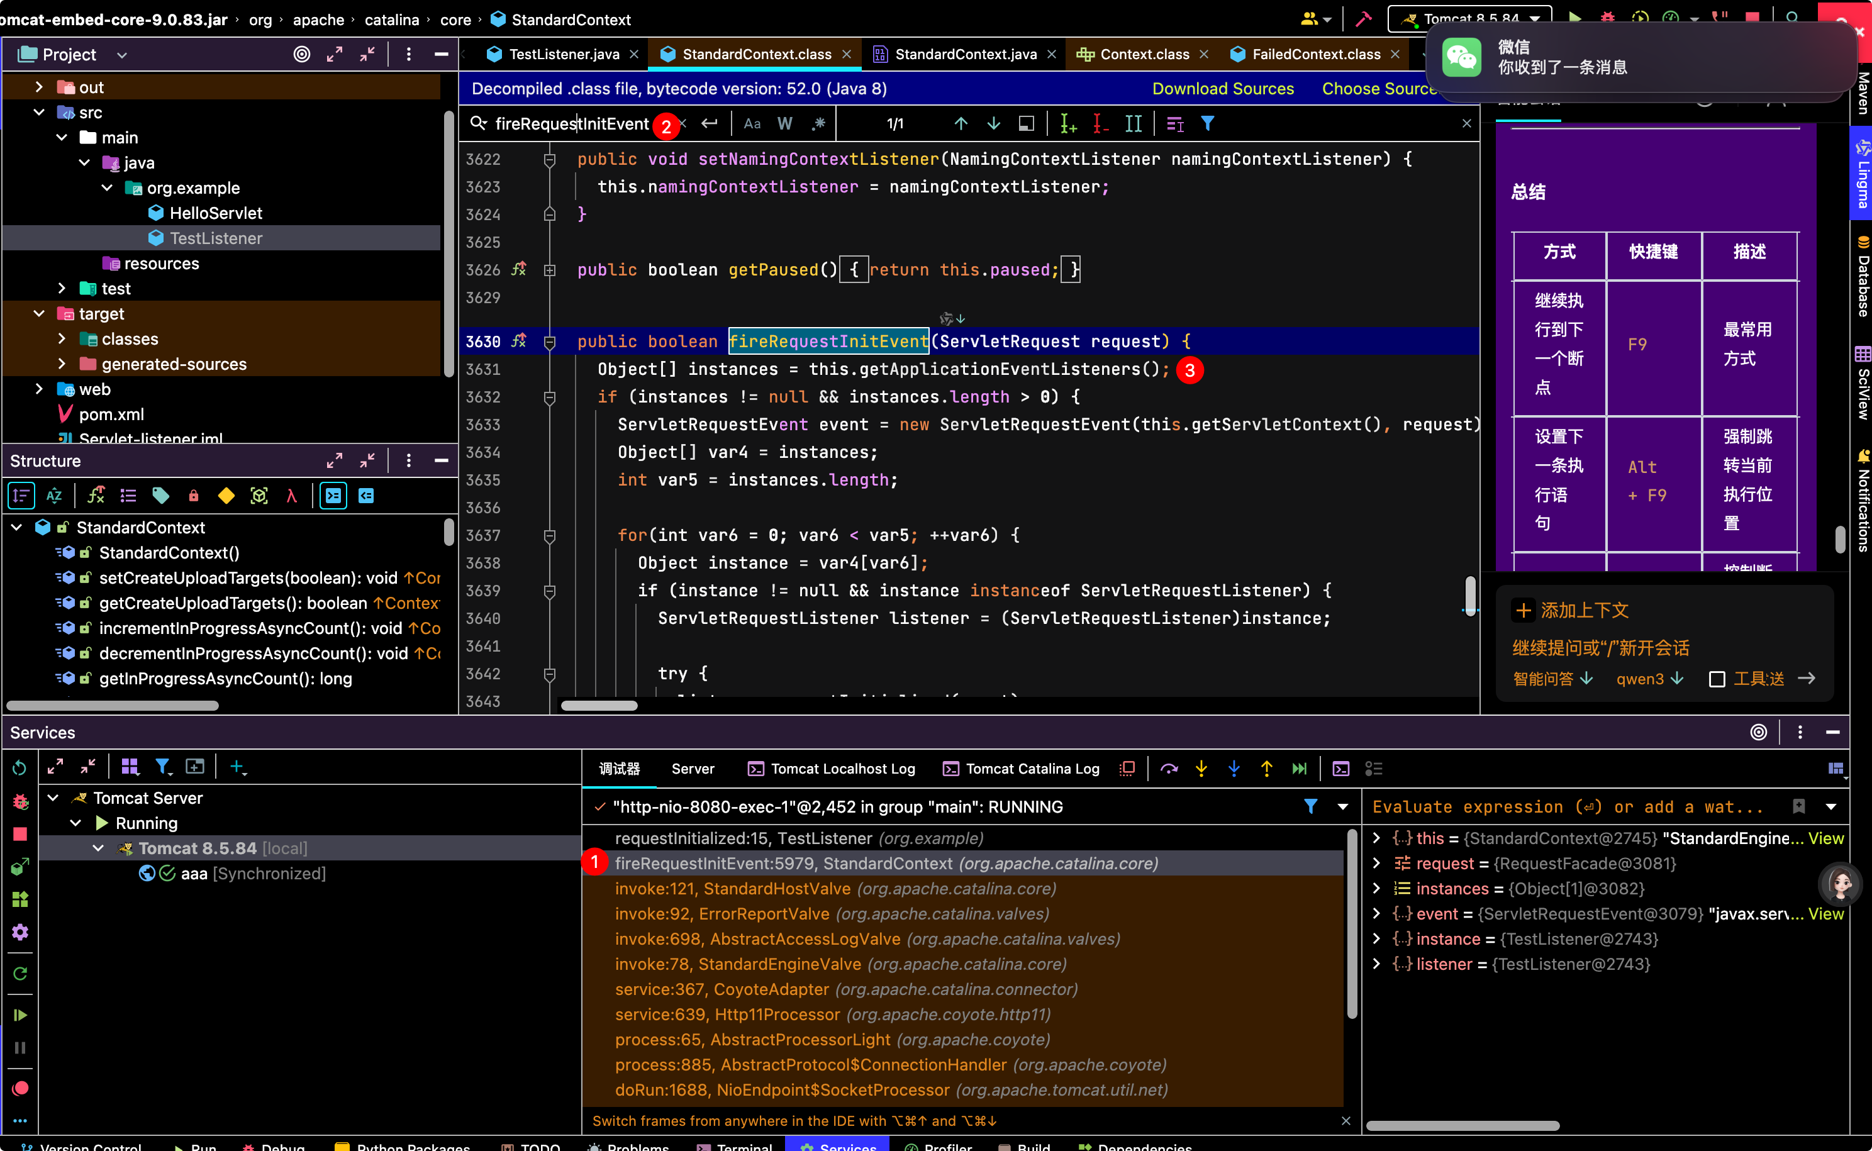Click the Rerun icon in Services sidebar
This screenshot has height=1151, width=1872.
coord(19,767)
